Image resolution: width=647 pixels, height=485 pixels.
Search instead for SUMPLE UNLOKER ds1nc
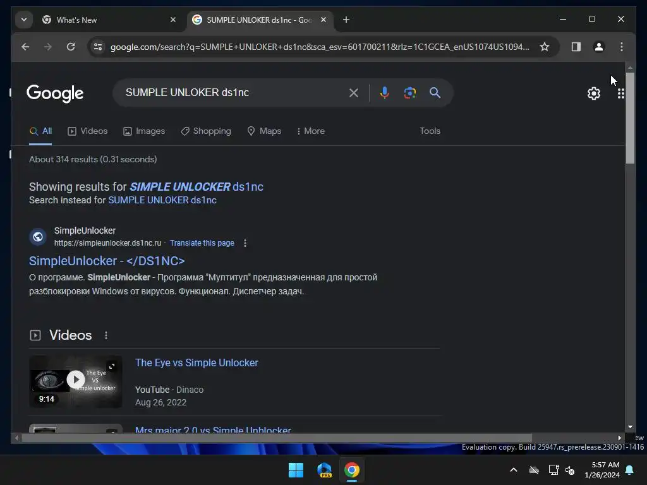[162, 200]
